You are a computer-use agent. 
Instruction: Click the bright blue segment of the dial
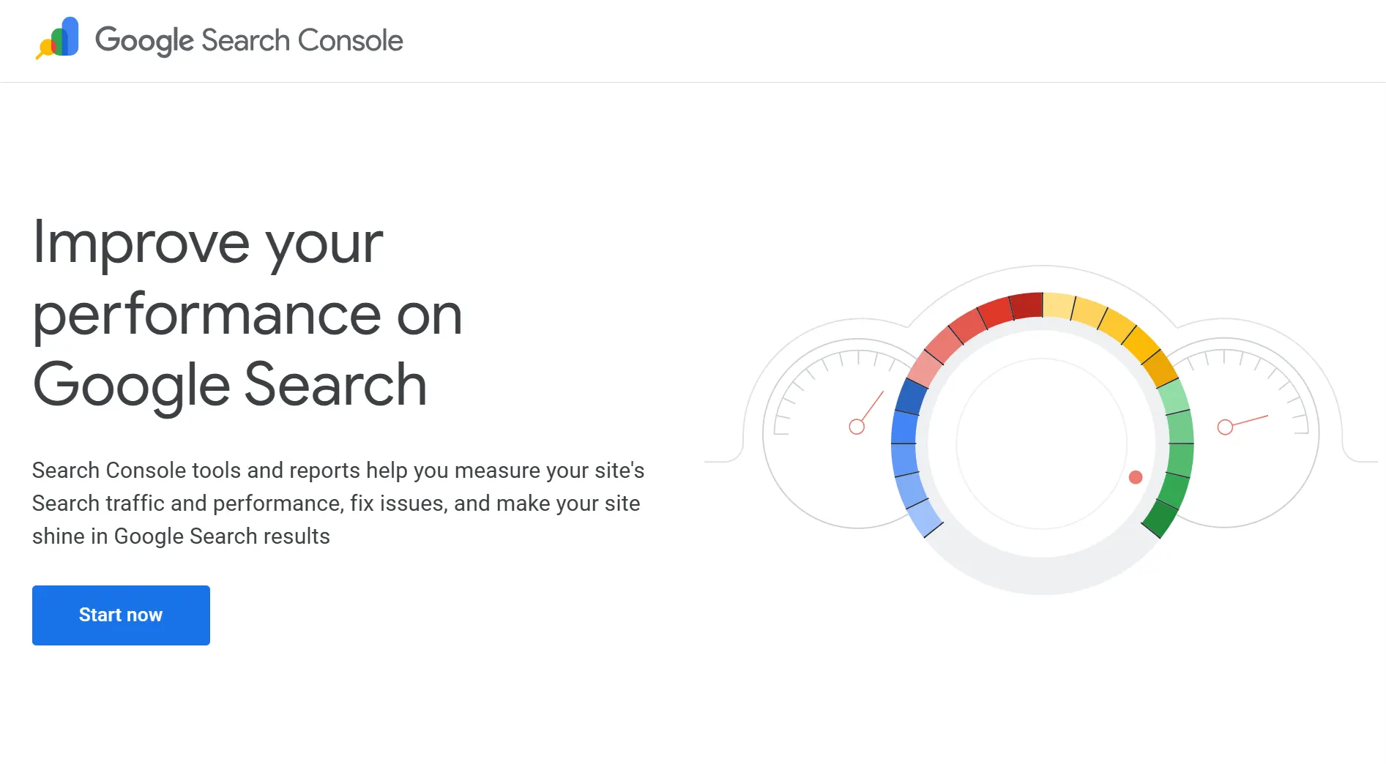904,428
